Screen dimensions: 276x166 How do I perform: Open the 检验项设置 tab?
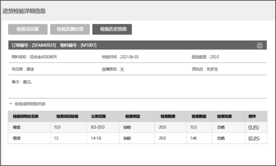28,29
